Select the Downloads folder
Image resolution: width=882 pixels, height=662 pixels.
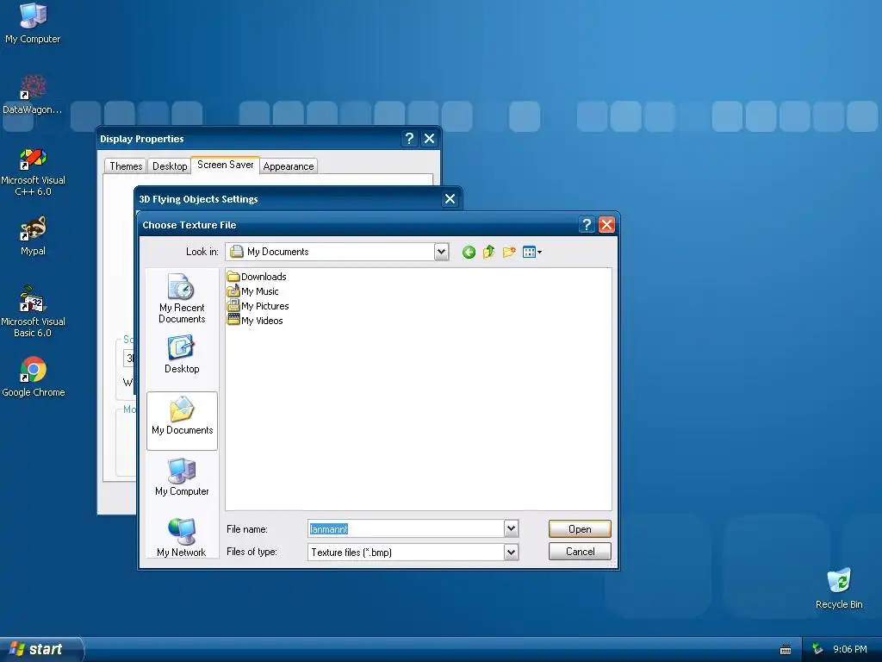[257, 277]
